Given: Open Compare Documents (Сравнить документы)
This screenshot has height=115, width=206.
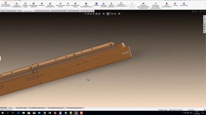Looking at the screenshot, I should click(111, 5).
